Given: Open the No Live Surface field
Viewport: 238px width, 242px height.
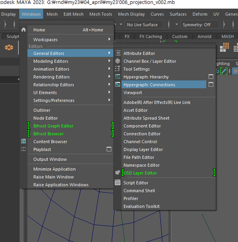Looking at the screenshot, I should coord(144,25).
